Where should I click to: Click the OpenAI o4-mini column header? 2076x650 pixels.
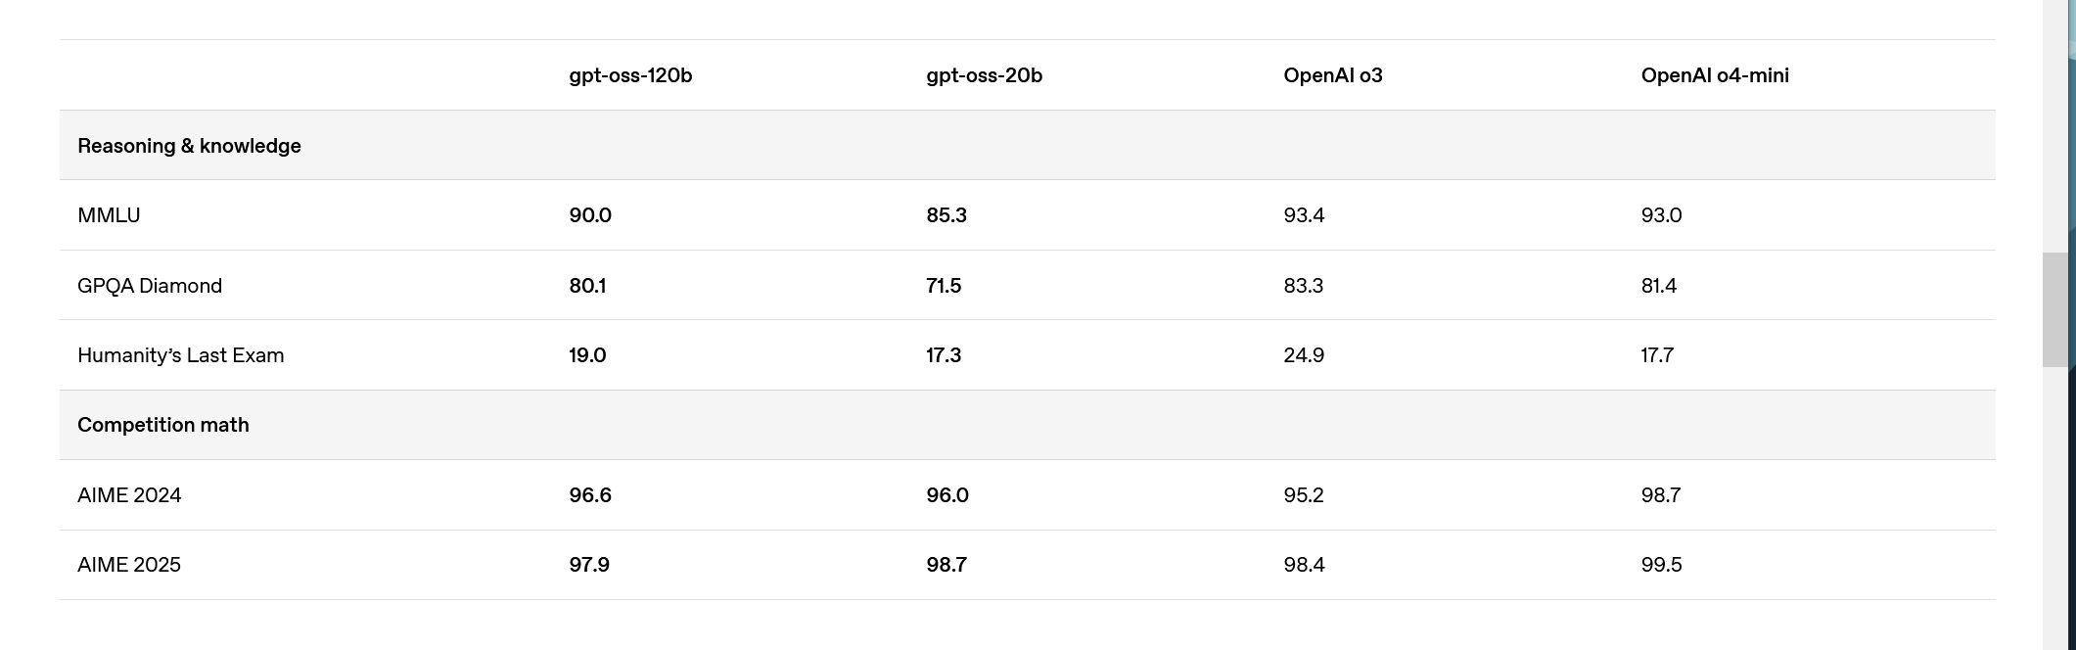pyautogui.click(x=1715, y=75)
